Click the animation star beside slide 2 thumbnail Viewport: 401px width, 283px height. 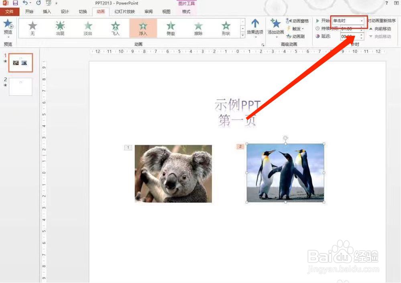pyautogui.click(x=5, y=85)
